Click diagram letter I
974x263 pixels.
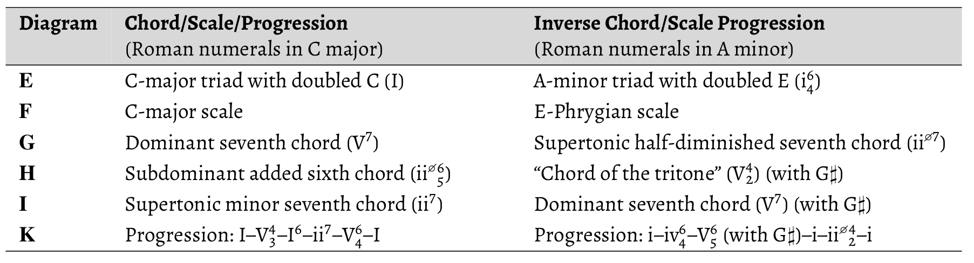click(x=23, y=204)
